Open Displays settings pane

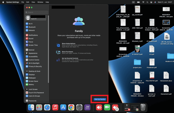click(32, 74)
